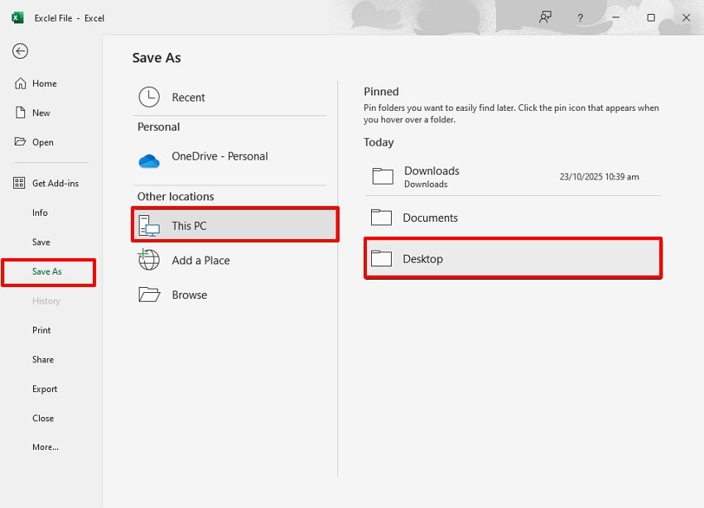Click the Browse folder icon
The height and width of the screenshot is (508, 704).
click(x=149, y=295)
